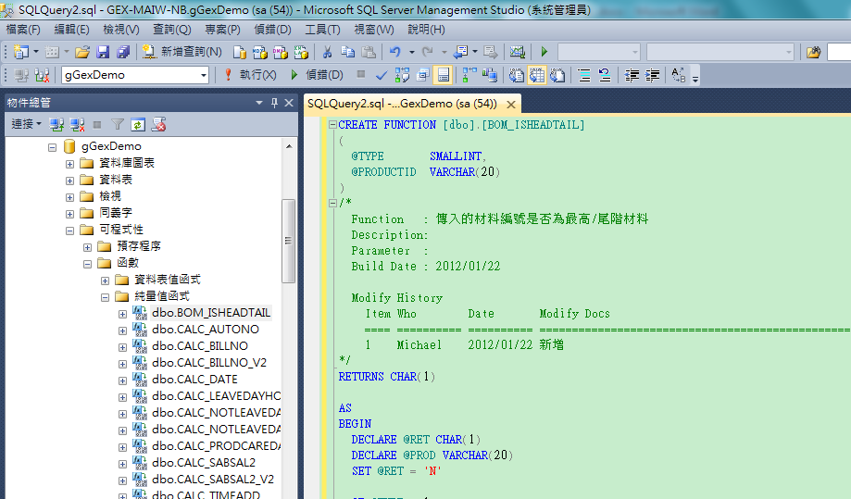Click the Database Engine Query icon

click(239, 52)
